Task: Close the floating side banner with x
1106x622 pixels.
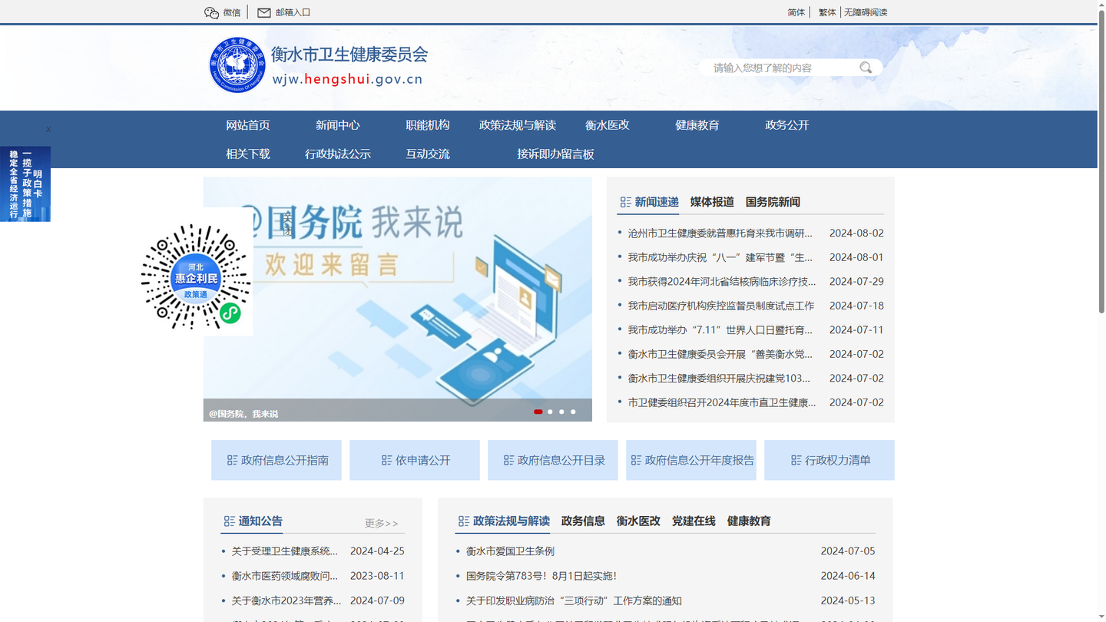Action: point(48,129)
